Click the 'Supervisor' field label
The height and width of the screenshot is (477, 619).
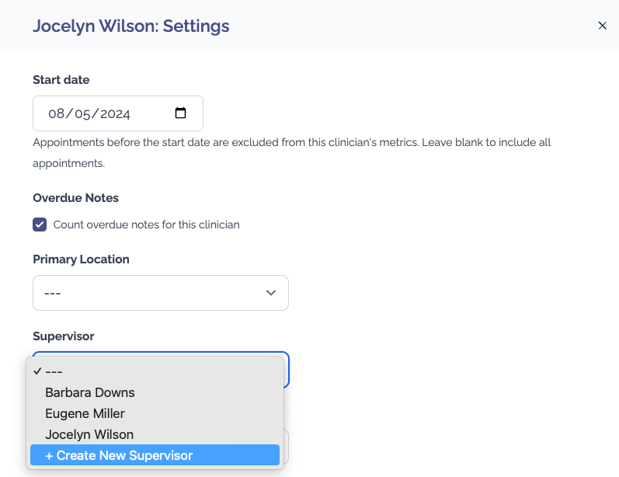pos(64,336)
